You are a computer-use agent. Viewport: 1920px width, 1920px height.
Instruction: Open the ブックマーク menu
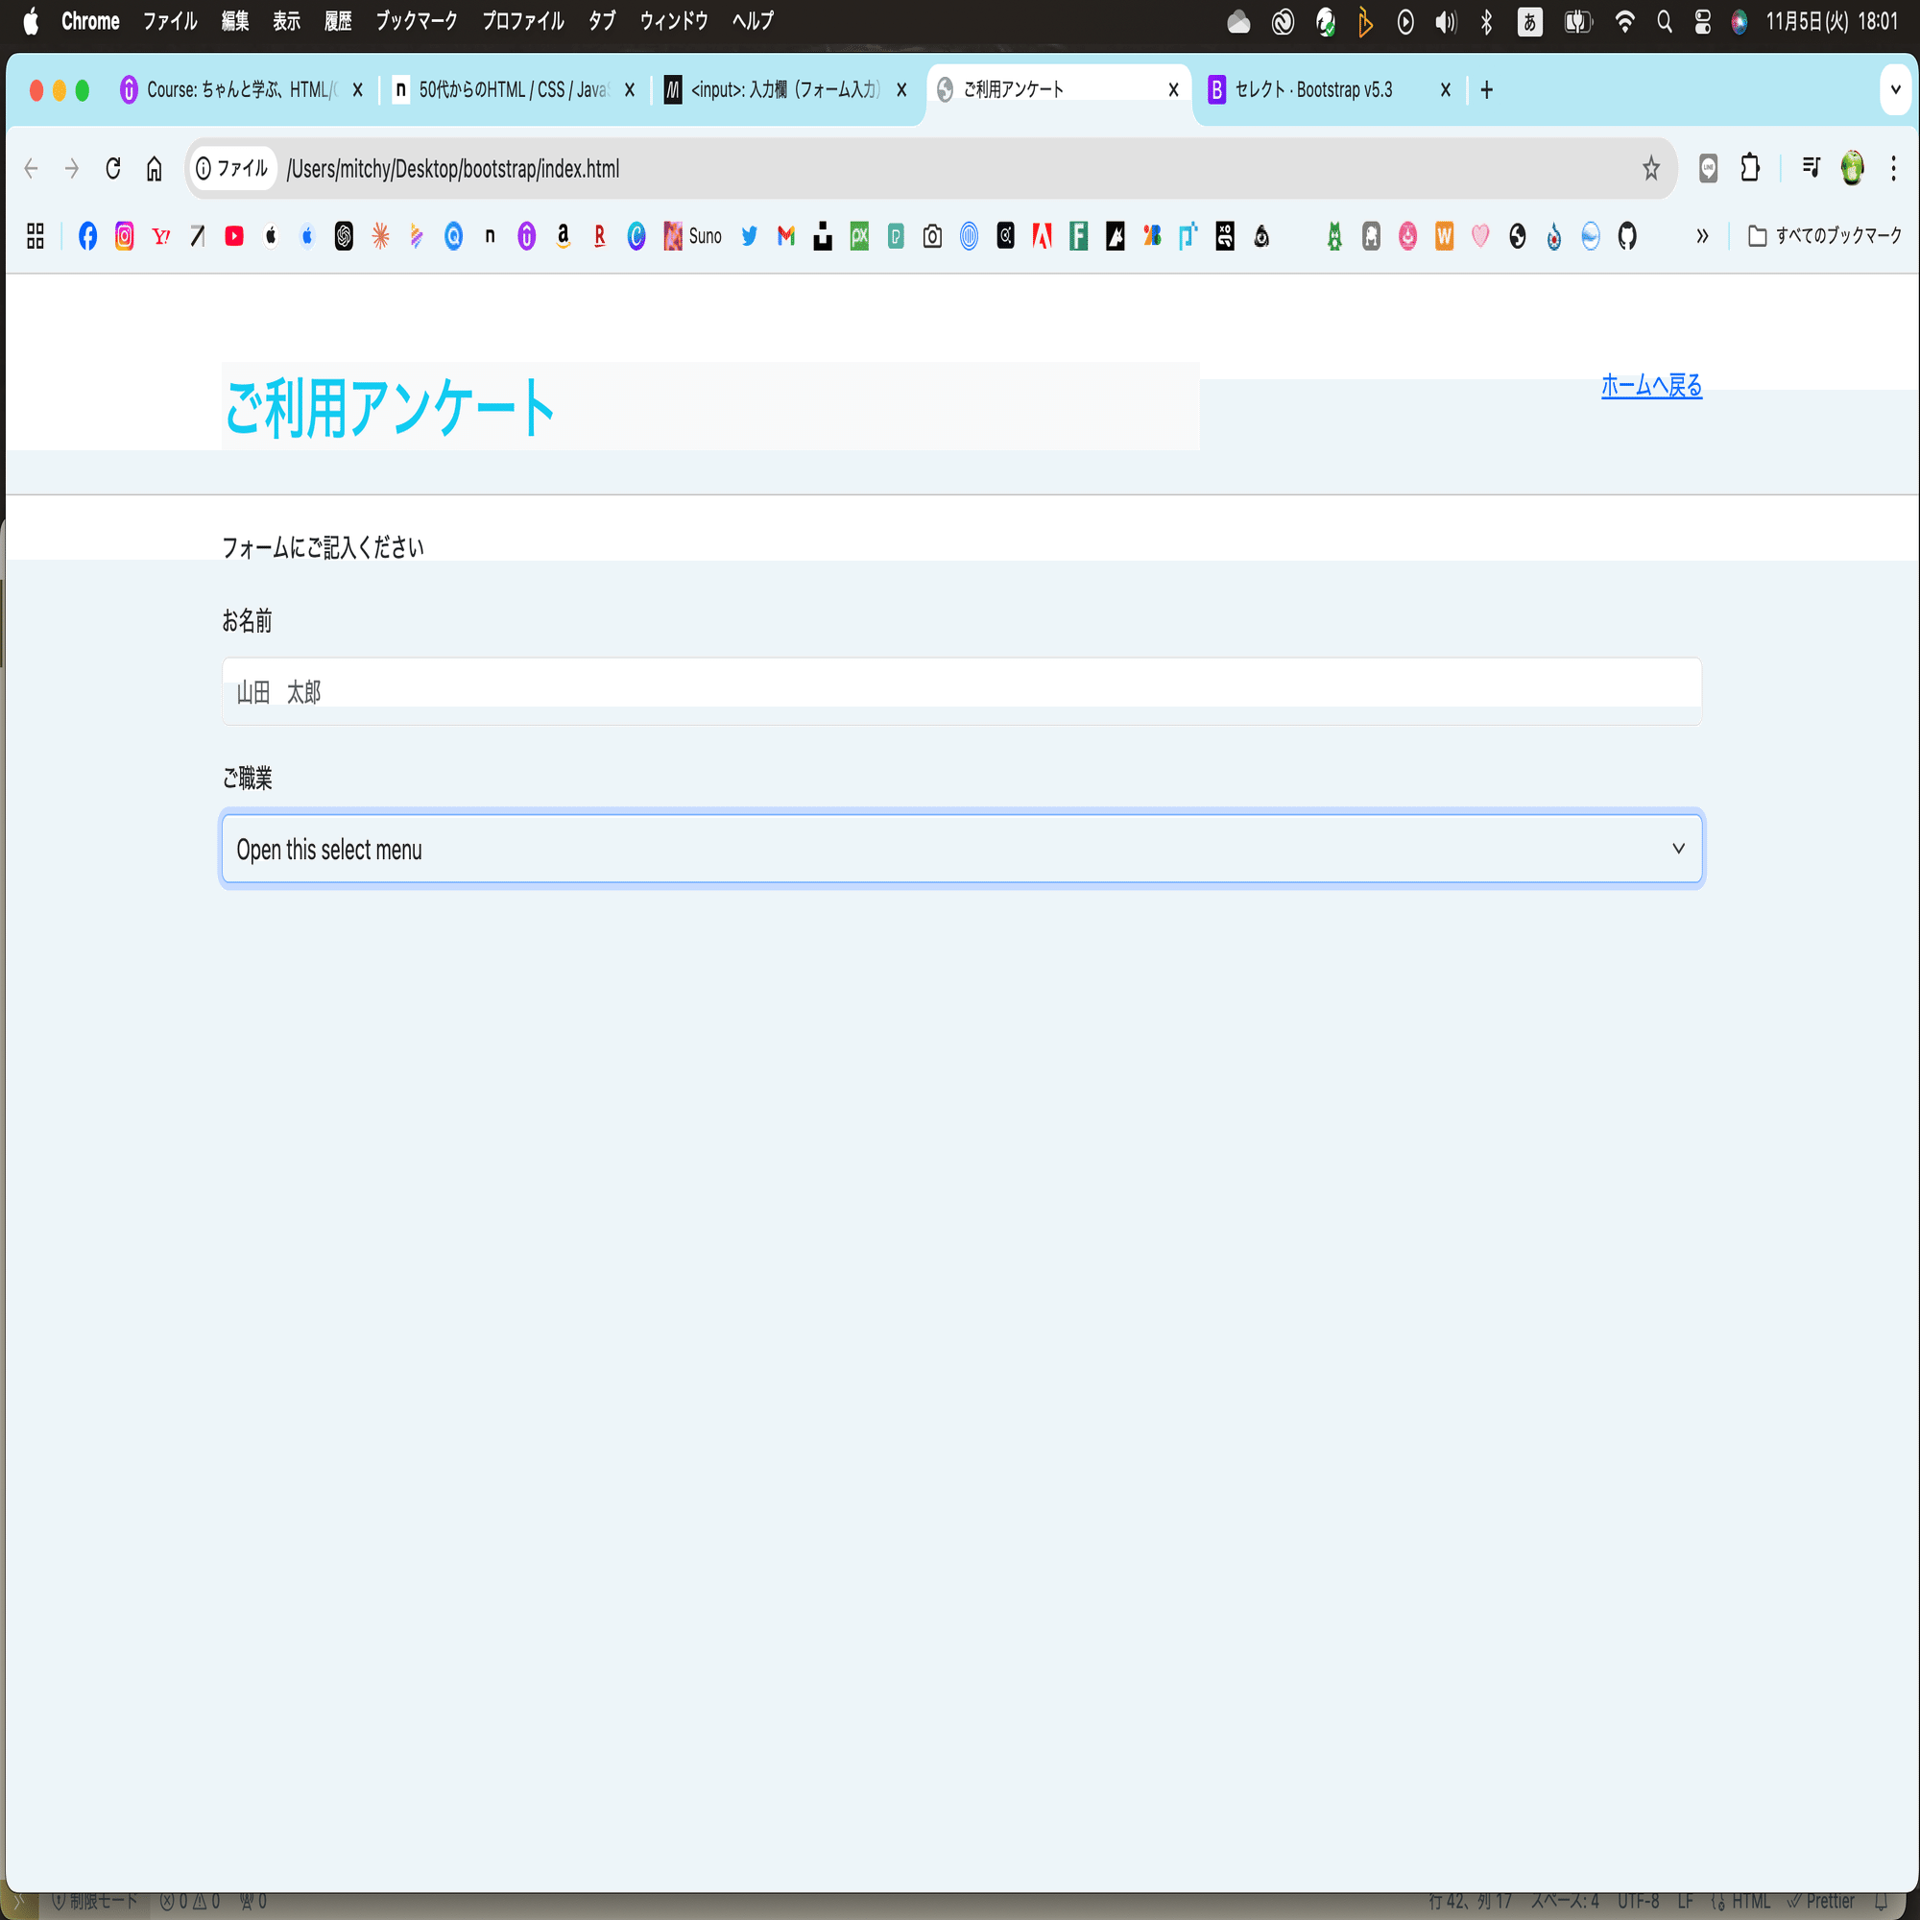coord(416,21)
